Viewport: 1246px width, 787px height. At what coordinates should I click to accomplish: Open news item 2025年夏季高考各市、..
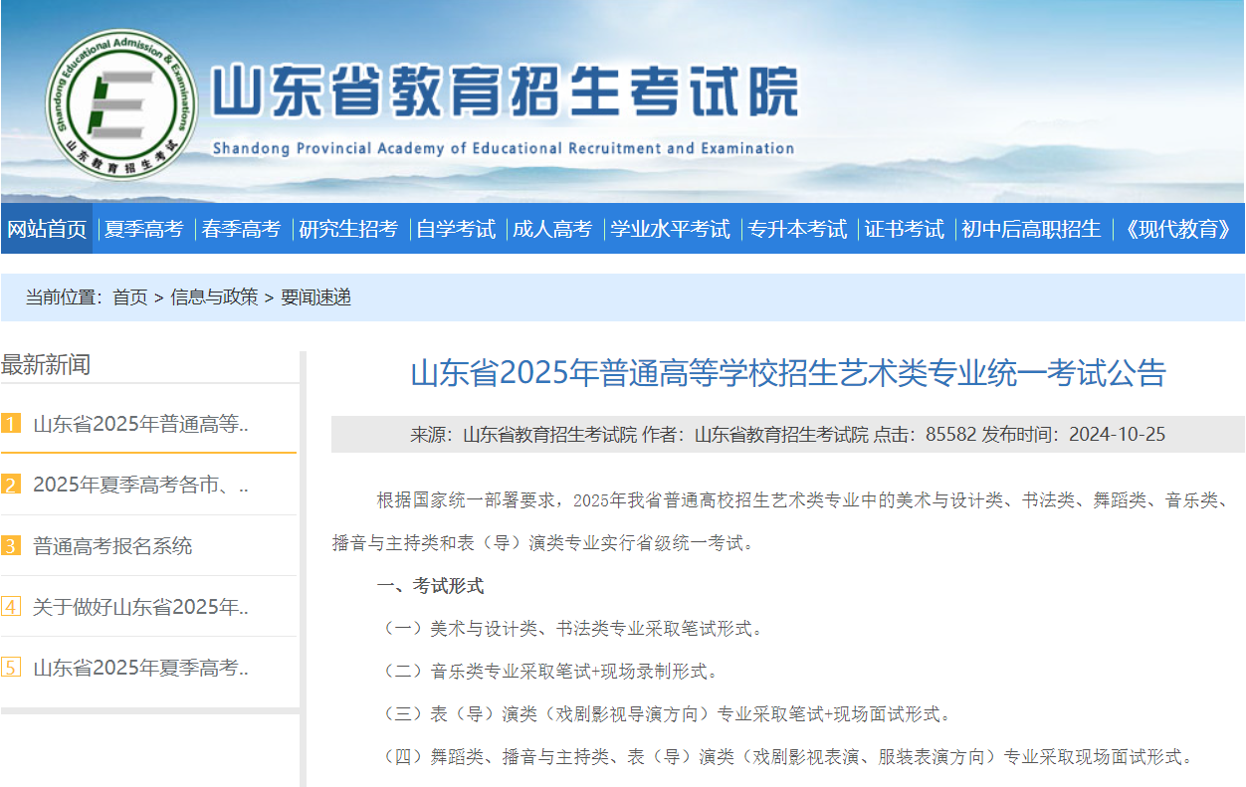pyautogui.click(x=140, y=486)
